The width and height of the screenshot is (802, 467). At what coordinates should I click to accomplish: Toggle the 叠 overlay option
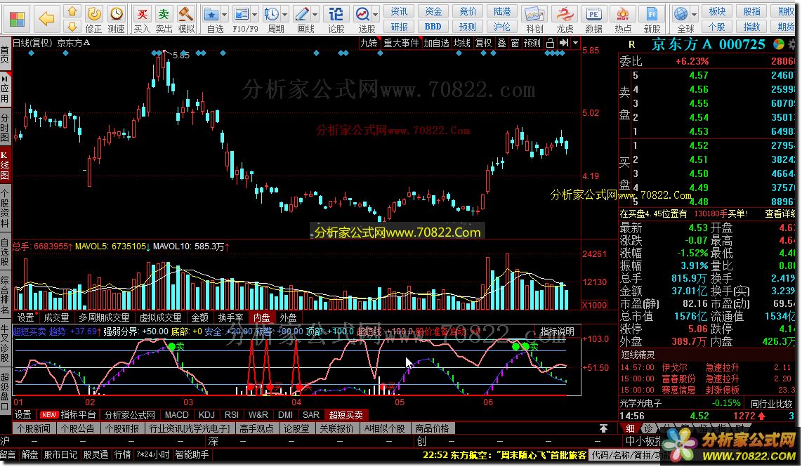tap(501, 43)
